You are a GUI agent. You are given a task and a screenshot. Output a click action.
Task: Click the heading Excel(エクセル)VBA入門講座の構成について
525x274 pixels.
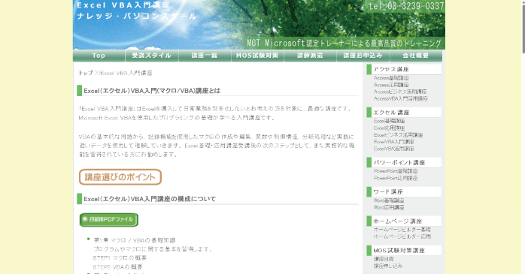click(150, 199)
